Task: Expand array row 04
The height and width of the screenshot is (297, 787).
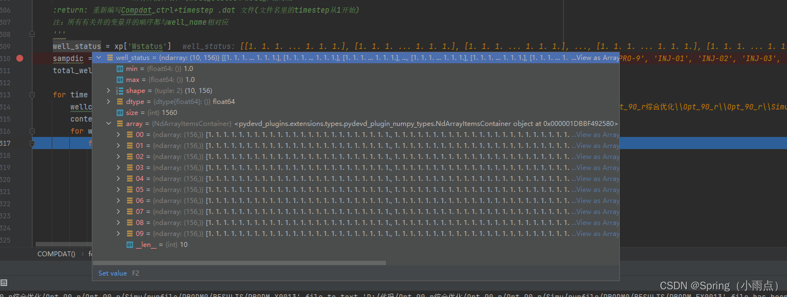Action: coord(118,179)
